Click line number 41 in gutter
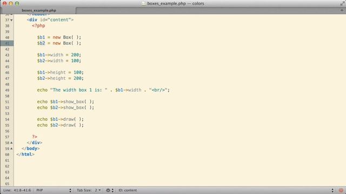 7,43
